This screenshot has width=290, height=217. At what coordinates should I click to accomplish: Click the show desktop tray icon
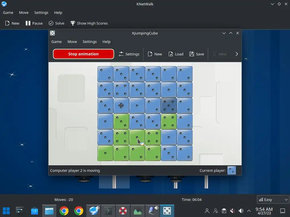(x=283, y=211)
